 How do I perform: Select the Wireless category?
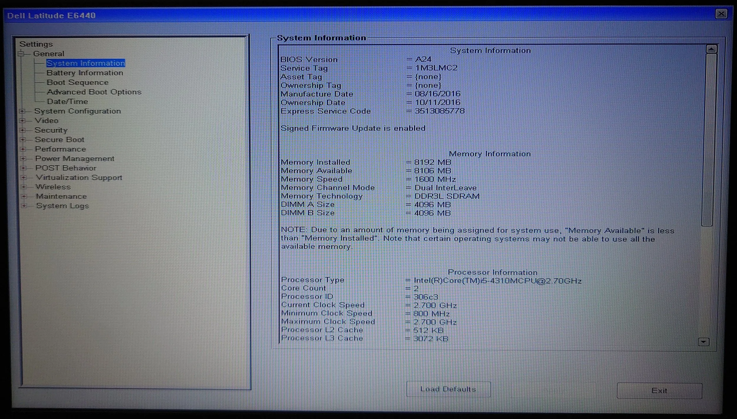point(53,187)
